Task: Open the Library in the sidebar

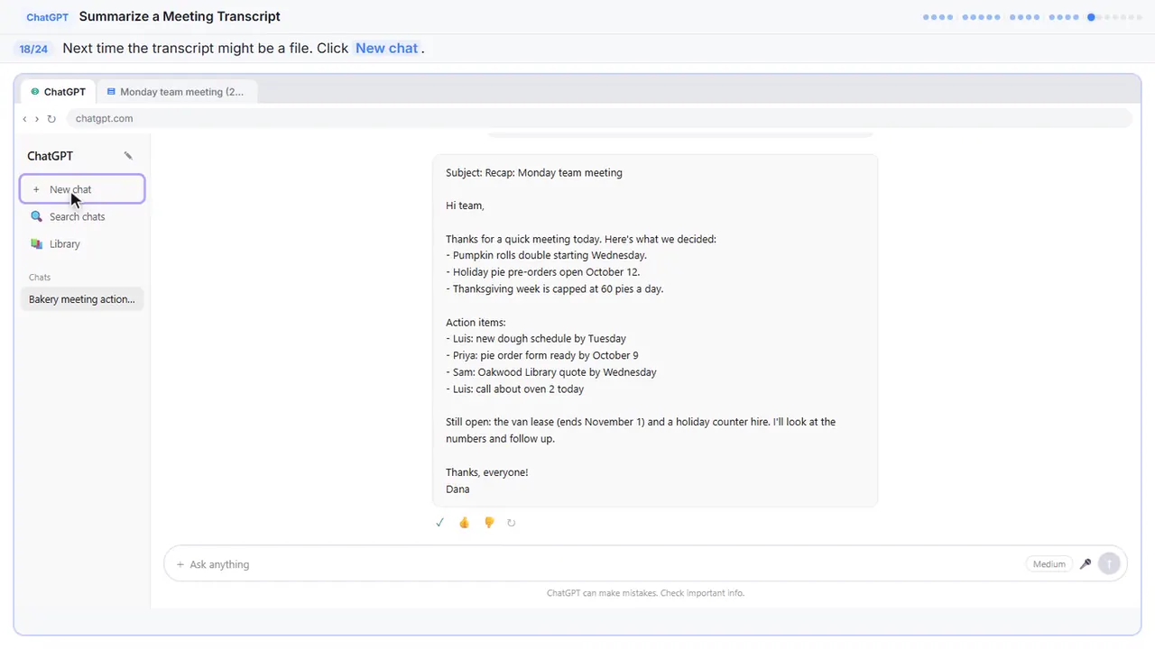Action: [82, 243]
